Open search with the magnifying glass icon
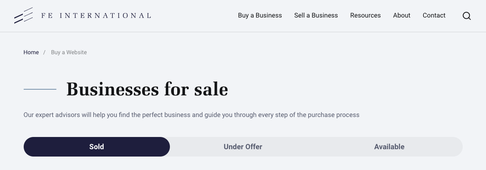The image size is (486, 170). (x=466, y=16)
